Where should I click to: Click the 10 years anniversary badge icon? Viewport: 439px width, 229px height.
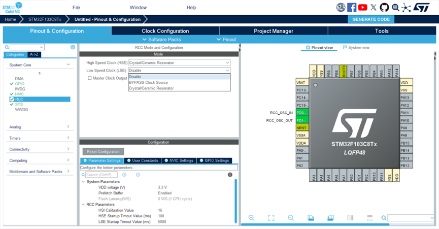pyautogui.click(x=341, y=7)
